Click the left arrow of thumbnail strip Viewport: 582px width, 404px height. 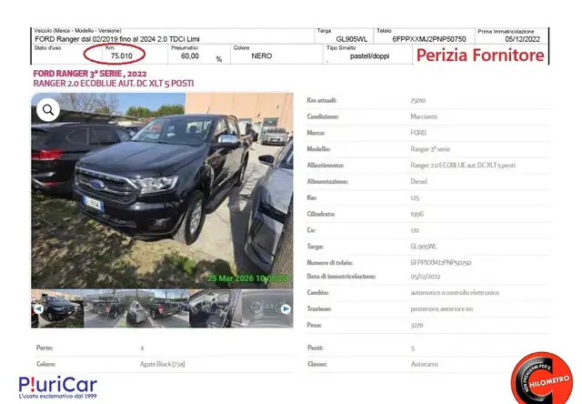(38, 309)
